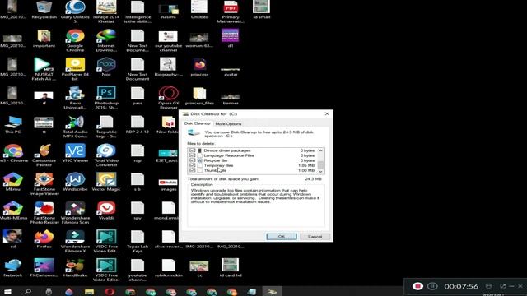Select the FastStone Image Viewer icon
Viewport: 527px width, 296px height.
(x=44, y=184)
